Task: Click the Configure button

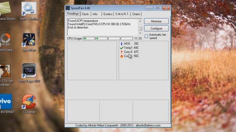Action: 156,29
